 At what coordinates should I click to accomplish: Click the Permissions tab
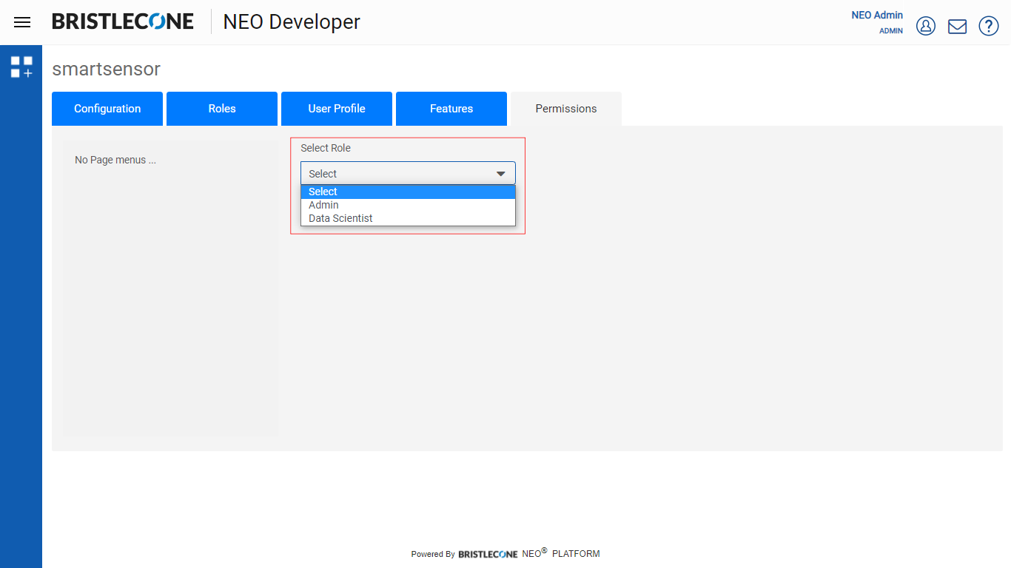point(566,109)
